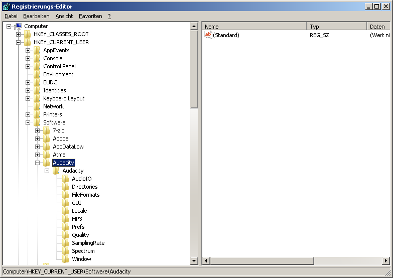Expand the Identities key
This screenshot has height=278, width=393.
28,90
